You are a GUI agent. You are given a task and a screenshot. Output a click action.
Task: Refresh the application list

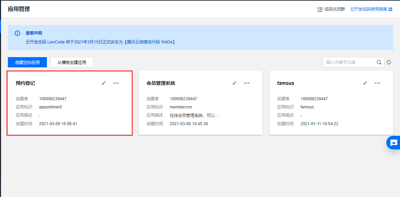pyautogui.click(x=389, y=62)
